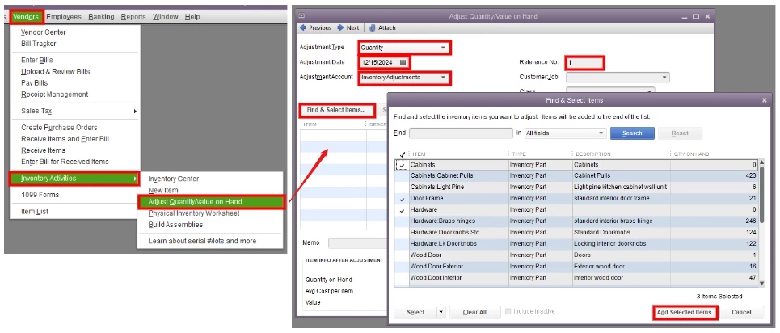
Task: Open the Adjustment Date calendar icon
Action: [x=403, y=63]
